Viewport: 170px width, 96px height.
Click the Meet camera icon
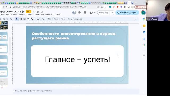pos(91,13)
